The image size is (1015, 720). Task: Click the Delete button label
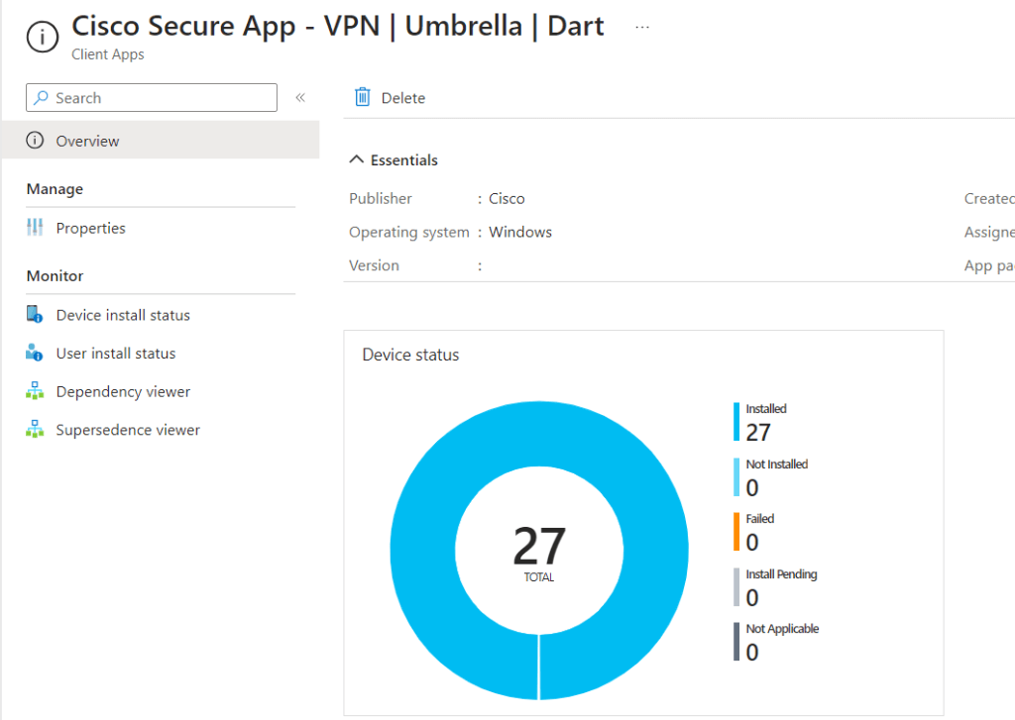point(403,98)
